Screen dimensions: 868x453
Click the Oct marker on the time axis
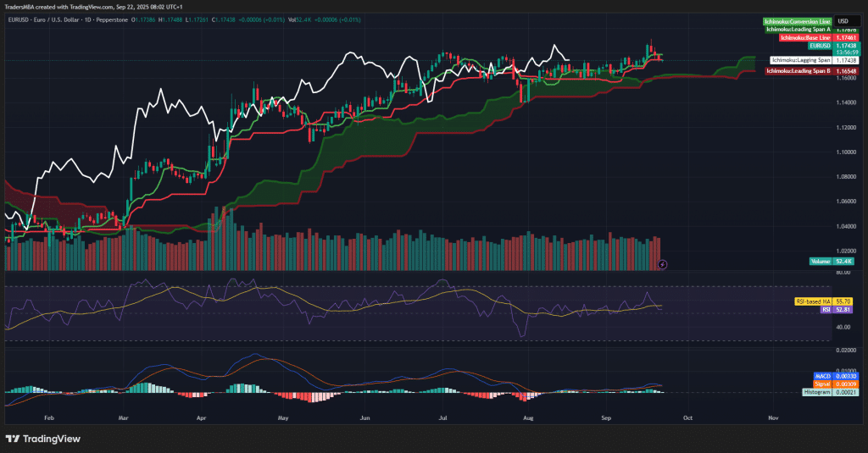(687, 418)
